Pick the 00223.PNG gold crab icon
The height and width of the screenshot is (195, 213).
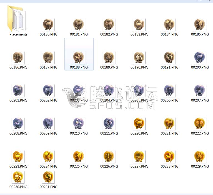click(x=18, y=157)
